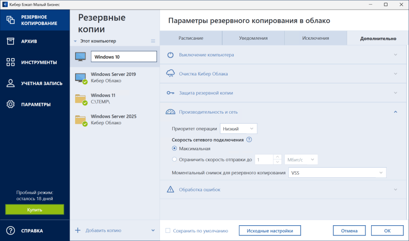Select the Максимальная speed radio button
Image resolution: width=409 pixels, height=241 pixels.
175,149
